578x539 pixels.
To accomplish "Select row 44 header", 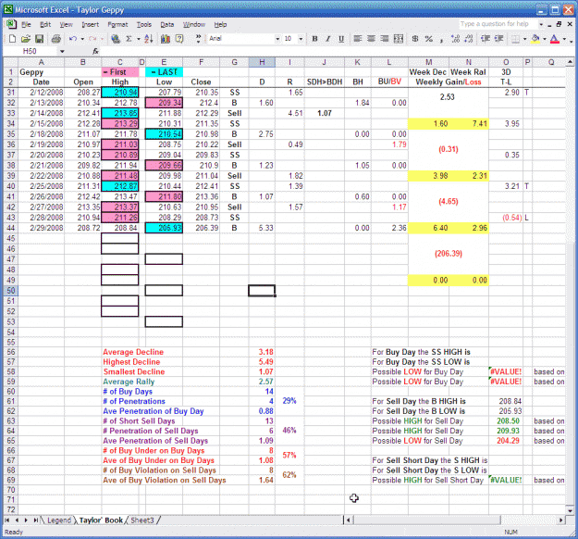I will click(x=11, y=228).
